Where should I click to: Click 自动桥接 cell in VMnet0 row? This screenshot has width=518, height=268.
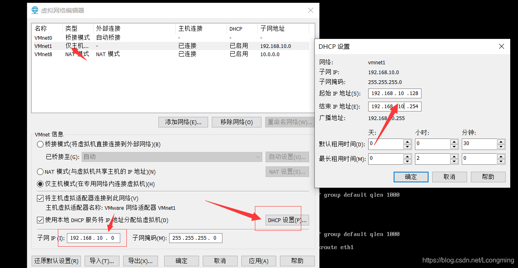click(108, 38)
